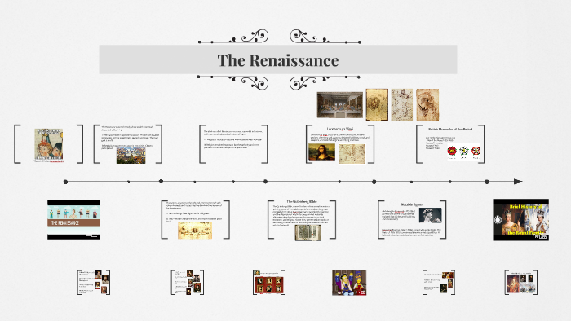The width and height of the screenshot is (571, 321).
Task: Select the white York rose emblem
Action: click(x=463, y=151)
